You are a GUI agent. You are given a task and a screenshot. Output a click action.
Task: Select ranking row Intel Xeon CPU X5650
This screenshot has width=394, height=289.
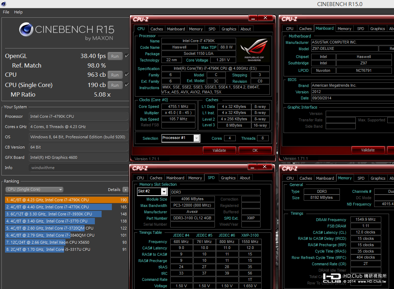click(x=67, y=242)
